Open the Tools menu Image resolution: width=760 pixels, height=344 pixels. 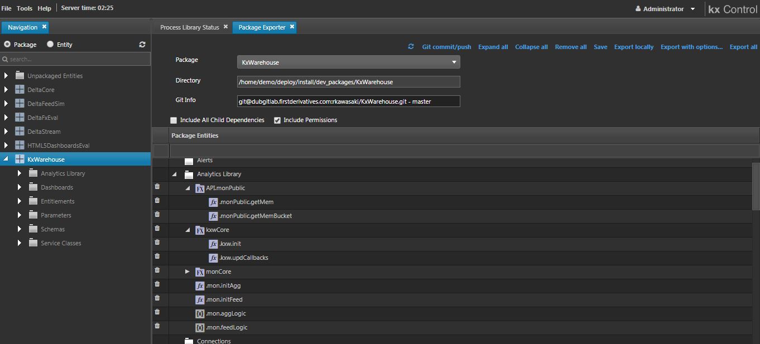click(x=25, y=8)
